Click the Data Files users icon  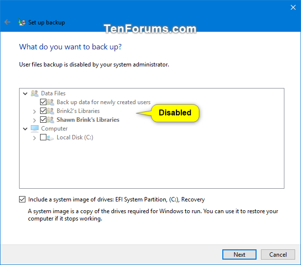[x=35, y=93]
